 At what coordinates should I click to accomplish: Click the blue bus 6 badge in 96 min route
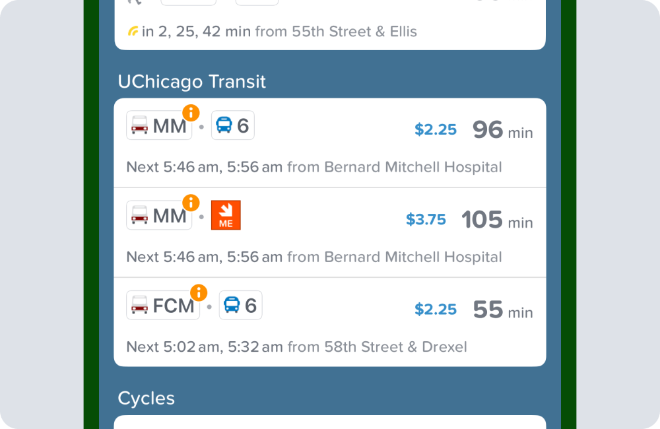[x=233, y=125]
